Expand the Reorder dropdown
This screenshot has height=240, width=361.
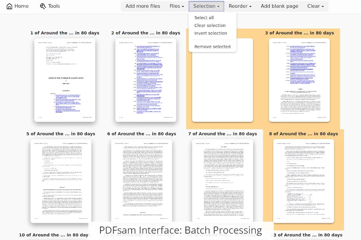coord(240,6)
